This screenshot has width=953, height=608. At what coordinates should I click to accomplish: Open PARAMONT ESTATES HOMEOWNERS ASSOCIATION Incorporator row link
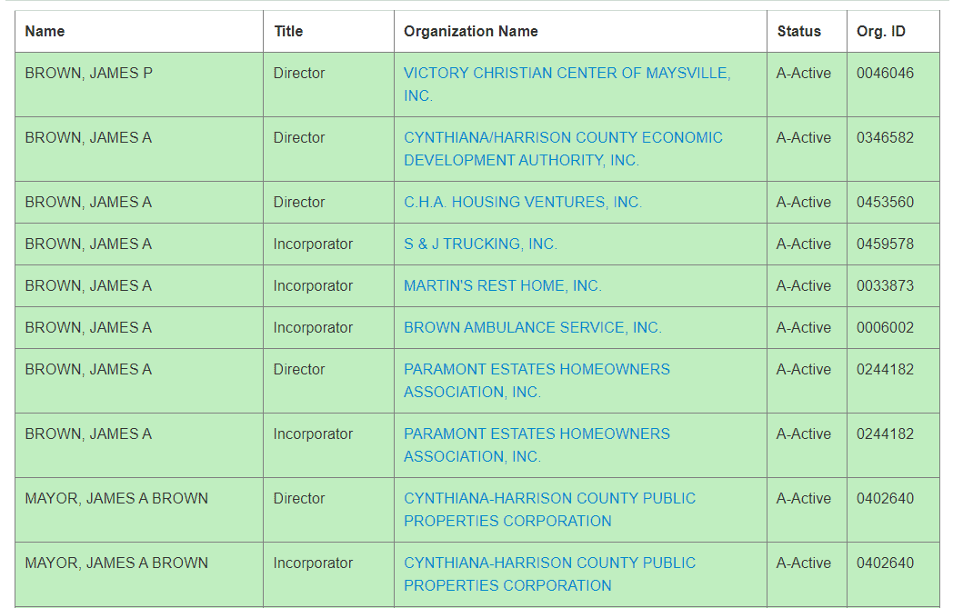[x=537, y=434]
